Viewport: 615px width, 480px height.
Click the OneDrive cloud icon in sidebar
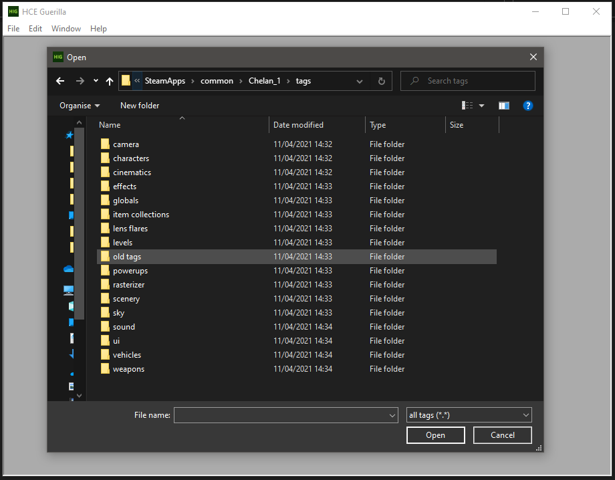(x=69, y=269)
